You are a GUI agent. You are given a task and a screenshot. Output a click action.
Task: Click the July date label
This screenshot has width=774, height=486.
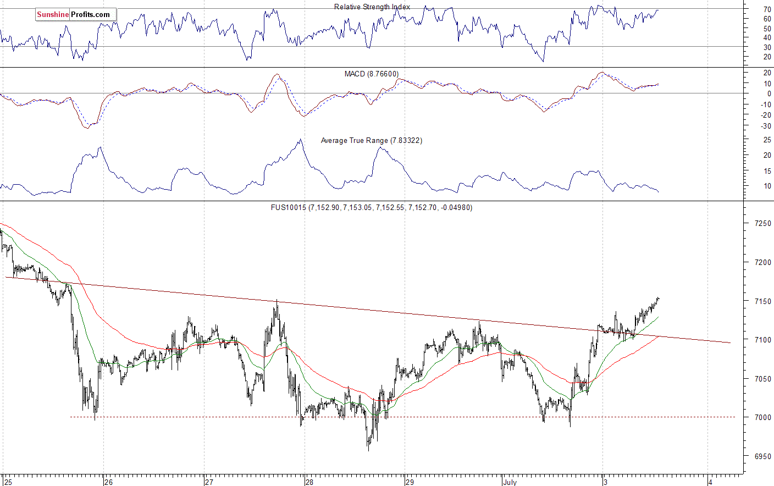[x=510, y=482]
